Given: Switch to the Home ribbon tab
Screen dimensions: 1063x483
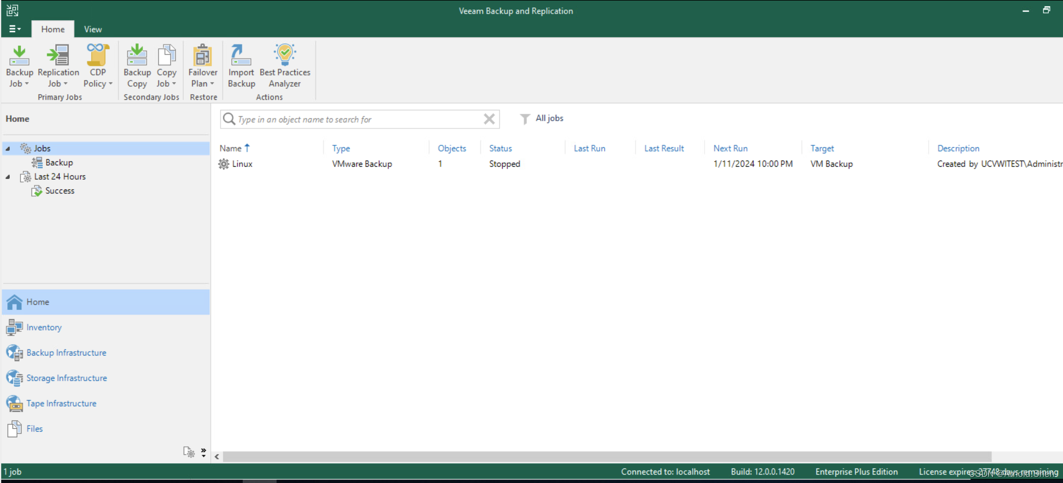Looking at the screenshot, I should 52,29.
